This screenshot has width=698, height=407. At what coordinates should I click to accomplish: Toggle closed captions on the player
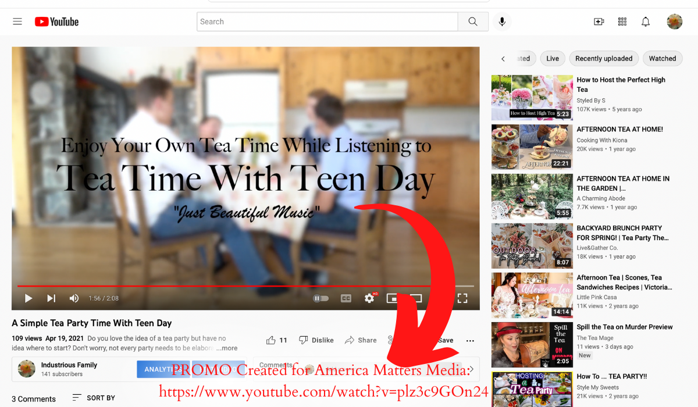pyautogui.click(x=346, y=298)
